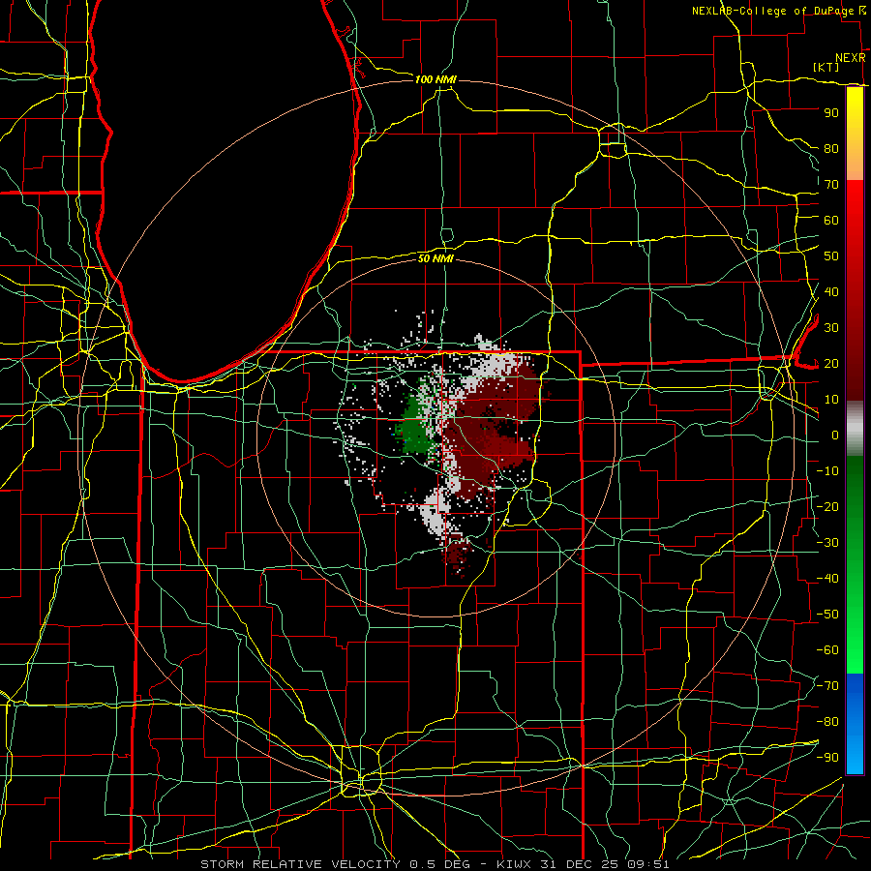871x871 pixels.
Task: Click the 40 value on the velocity scale
Action: pos(831,292)
